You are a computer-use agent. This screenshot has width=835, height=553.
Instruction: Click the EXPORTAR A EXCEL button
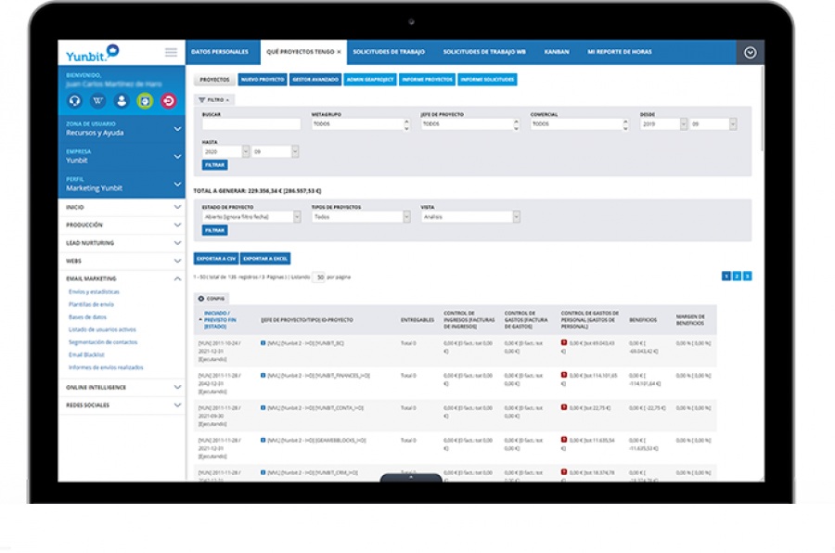pos(266,259)
